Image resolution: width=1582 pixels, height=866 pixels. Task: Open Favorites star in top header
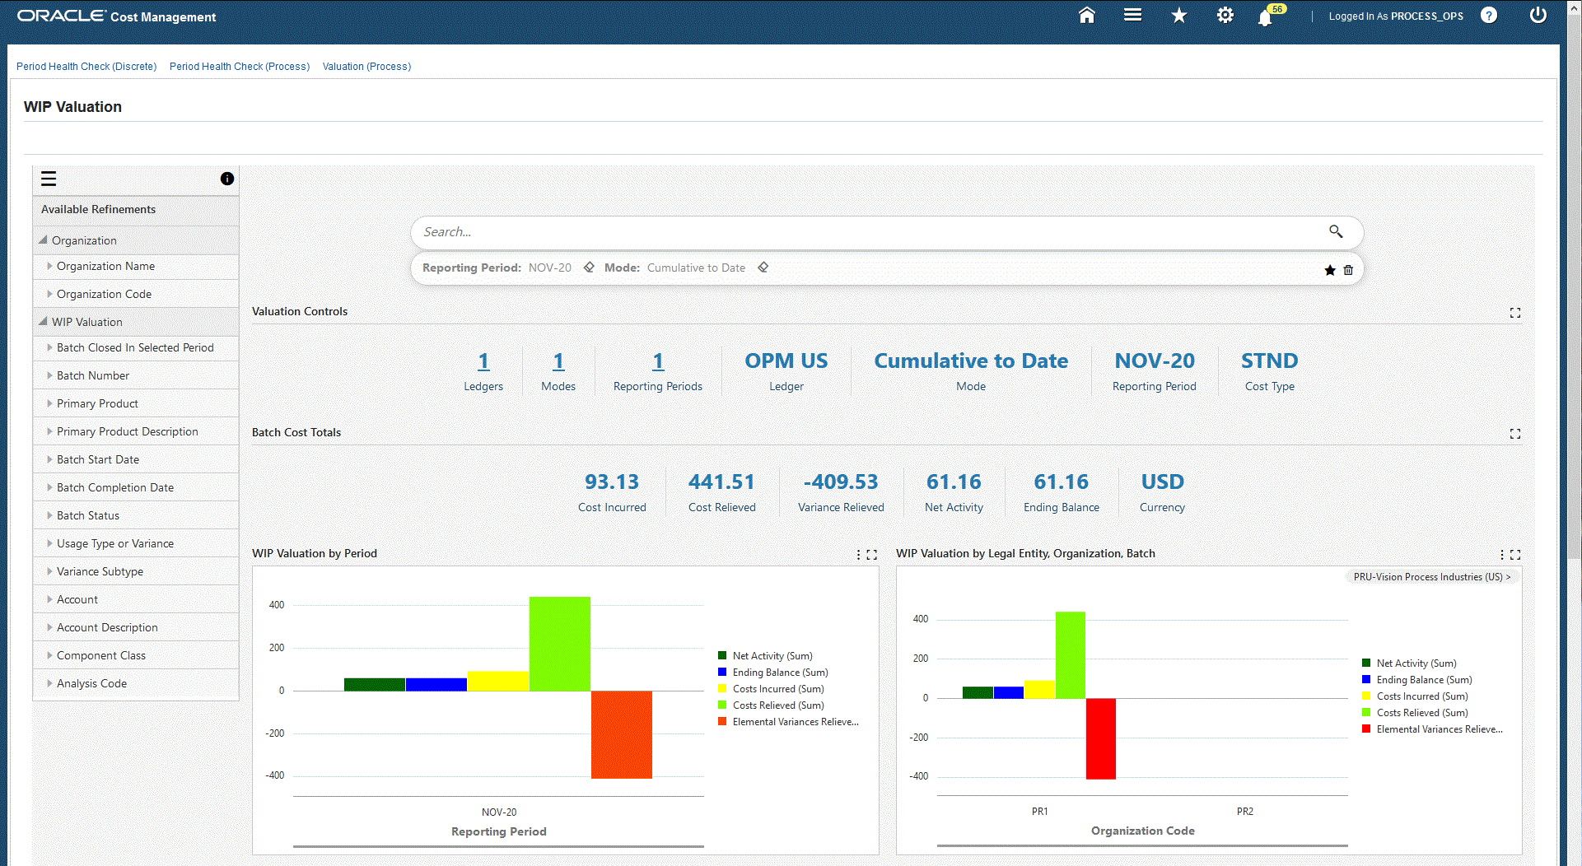1178,16
